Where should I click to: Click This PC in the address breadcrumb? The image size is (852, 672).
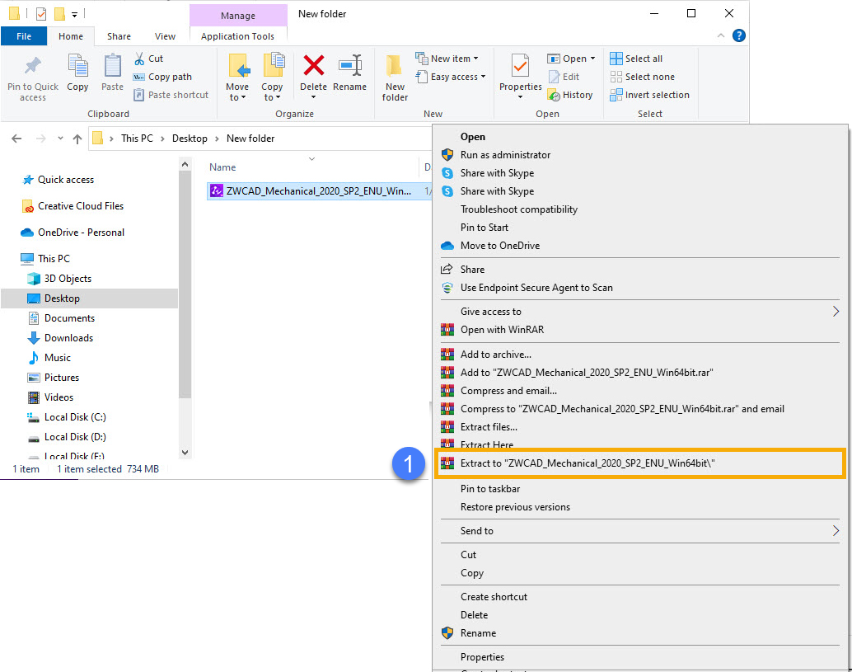[137, 139]
